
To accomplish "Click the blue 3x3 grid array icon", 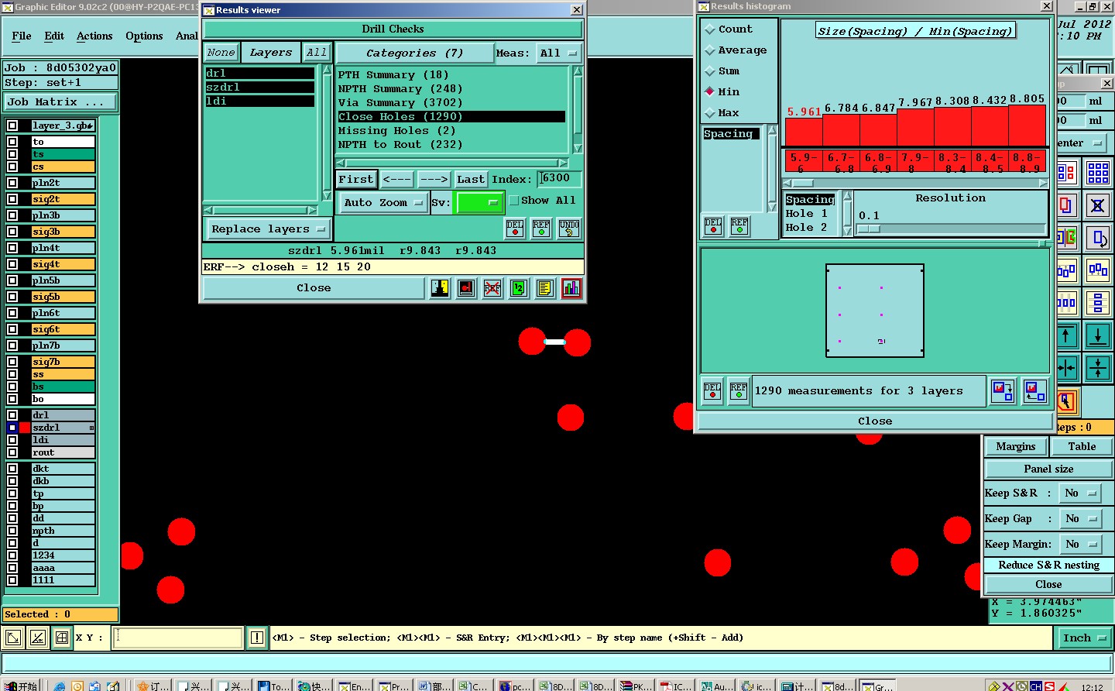I will click(x=1098, y=173).
